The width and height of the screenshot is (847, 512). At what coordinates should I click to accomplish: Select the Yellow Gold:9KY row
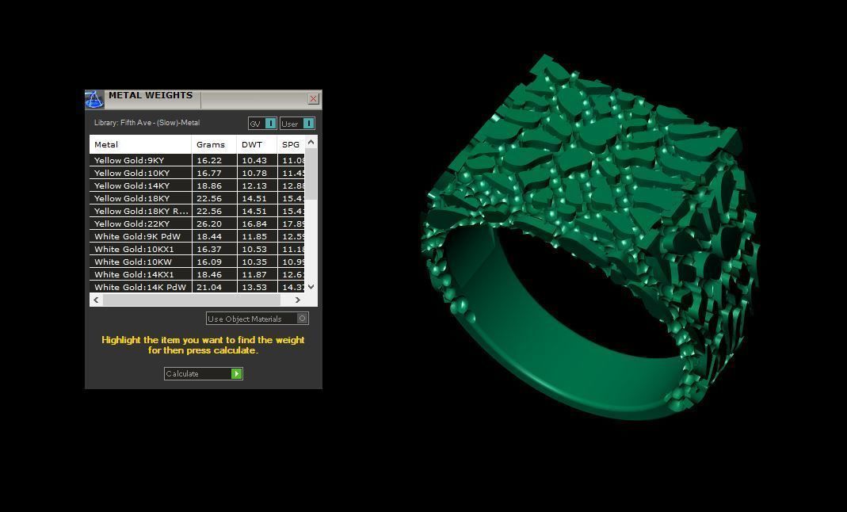(197, 160)
